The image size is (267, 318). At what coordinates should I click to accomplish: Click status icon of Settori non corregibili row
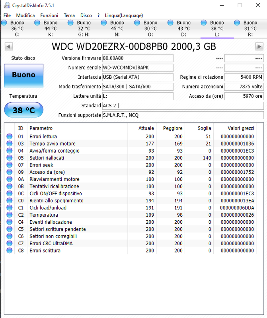(9, 236)
